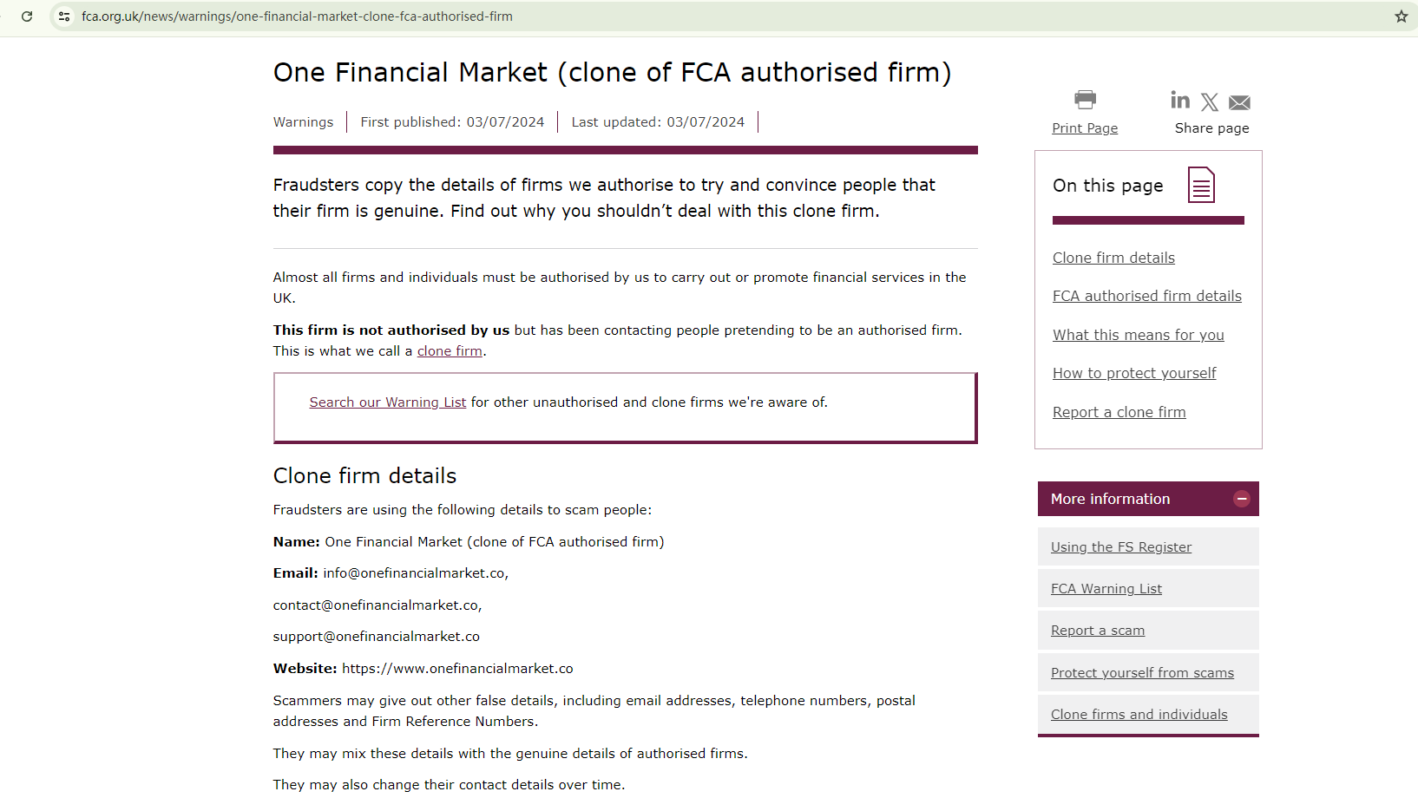Collapse the More information section
1418x798 pixels.
(x=1242, y=499)
